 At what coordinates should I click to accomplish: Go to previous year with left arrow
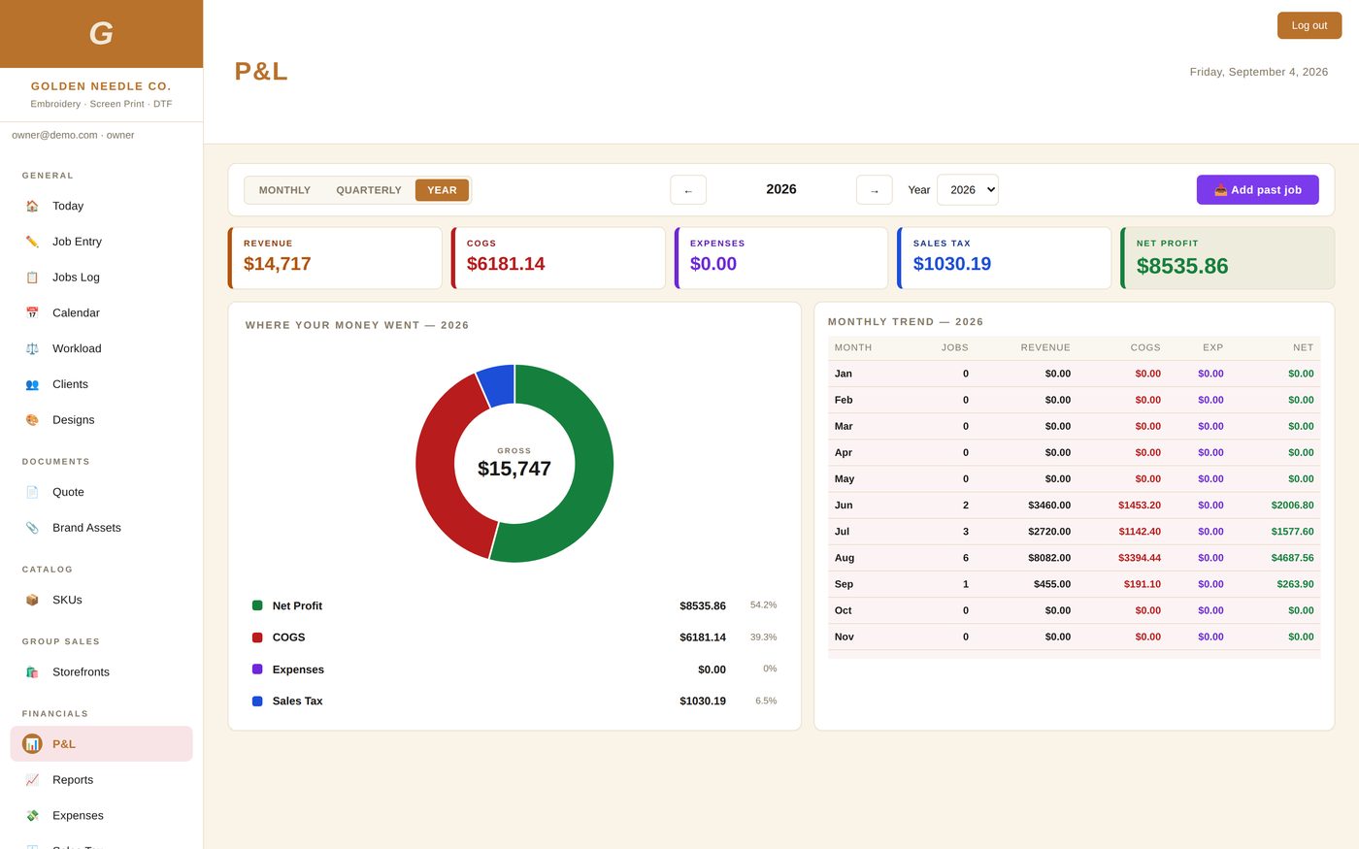pos(688,190)
